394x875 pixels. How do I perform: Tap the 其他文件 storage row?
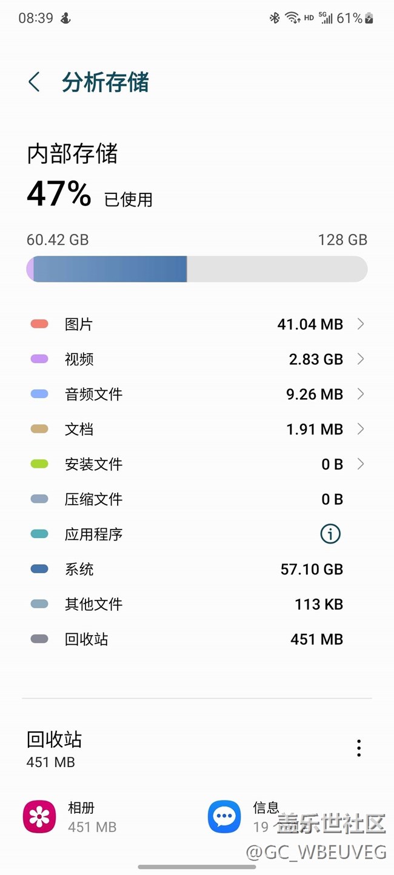197,604
